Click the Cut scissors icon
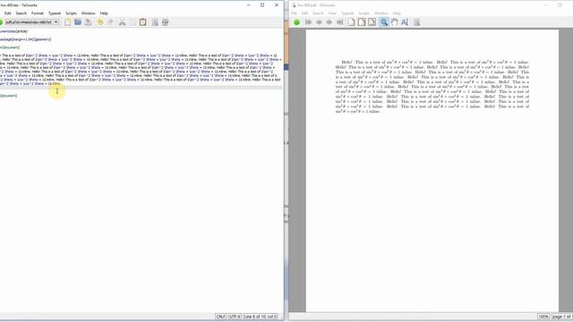Viewport: 573px width, 322px height. pos(122,22)
